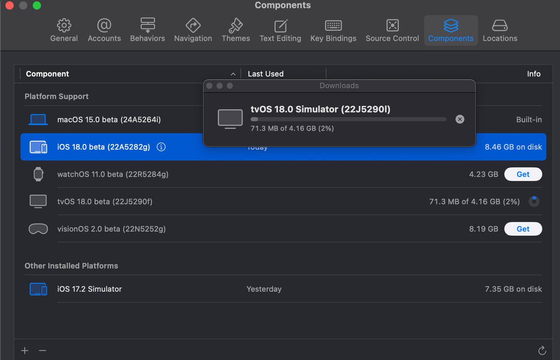Cancel the tvOS 18.0 Simulator download
This screenshot has width=560, height=360.
coord(459,119)
